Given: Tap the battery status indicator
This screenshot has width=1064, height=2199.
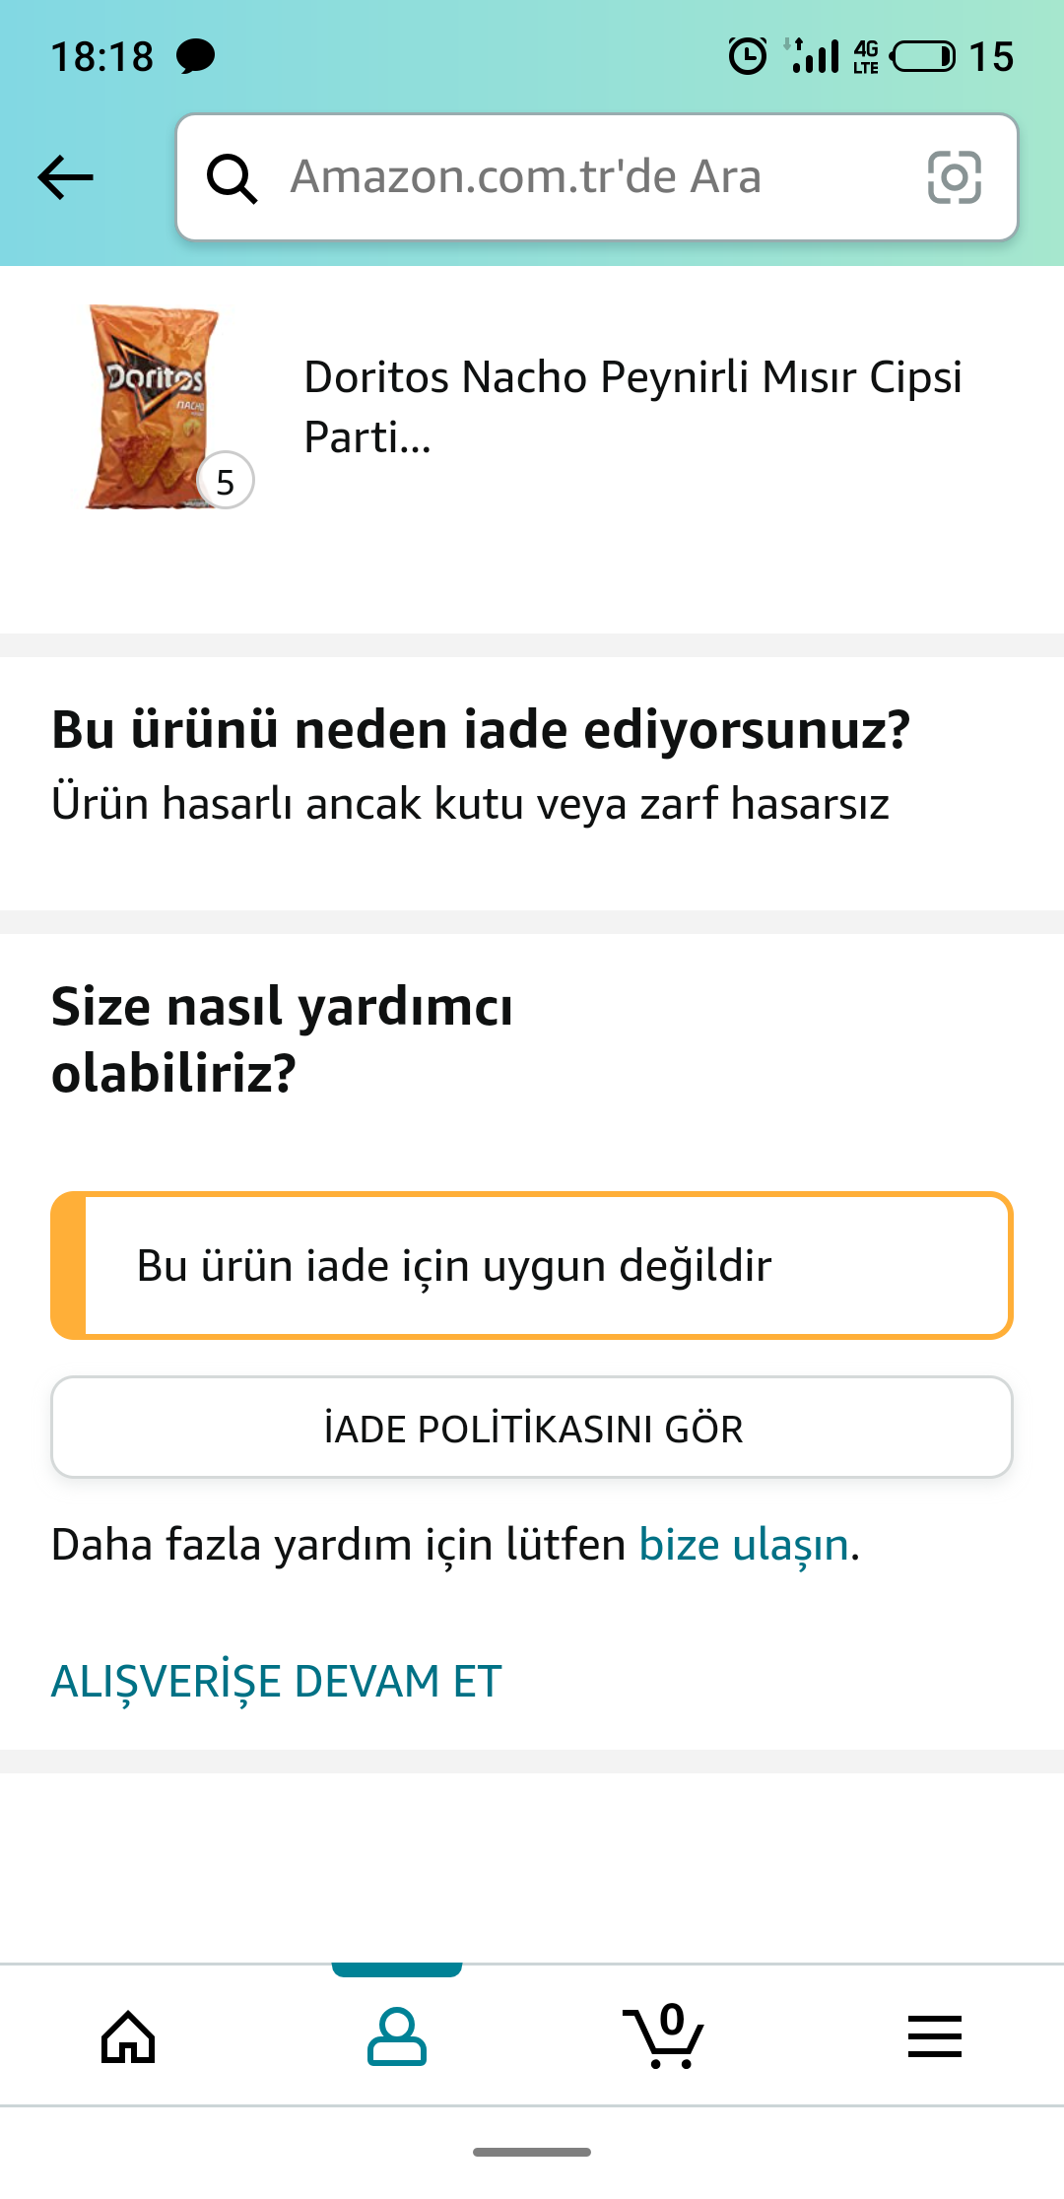Looking at the screenshot, I should 922,56.
